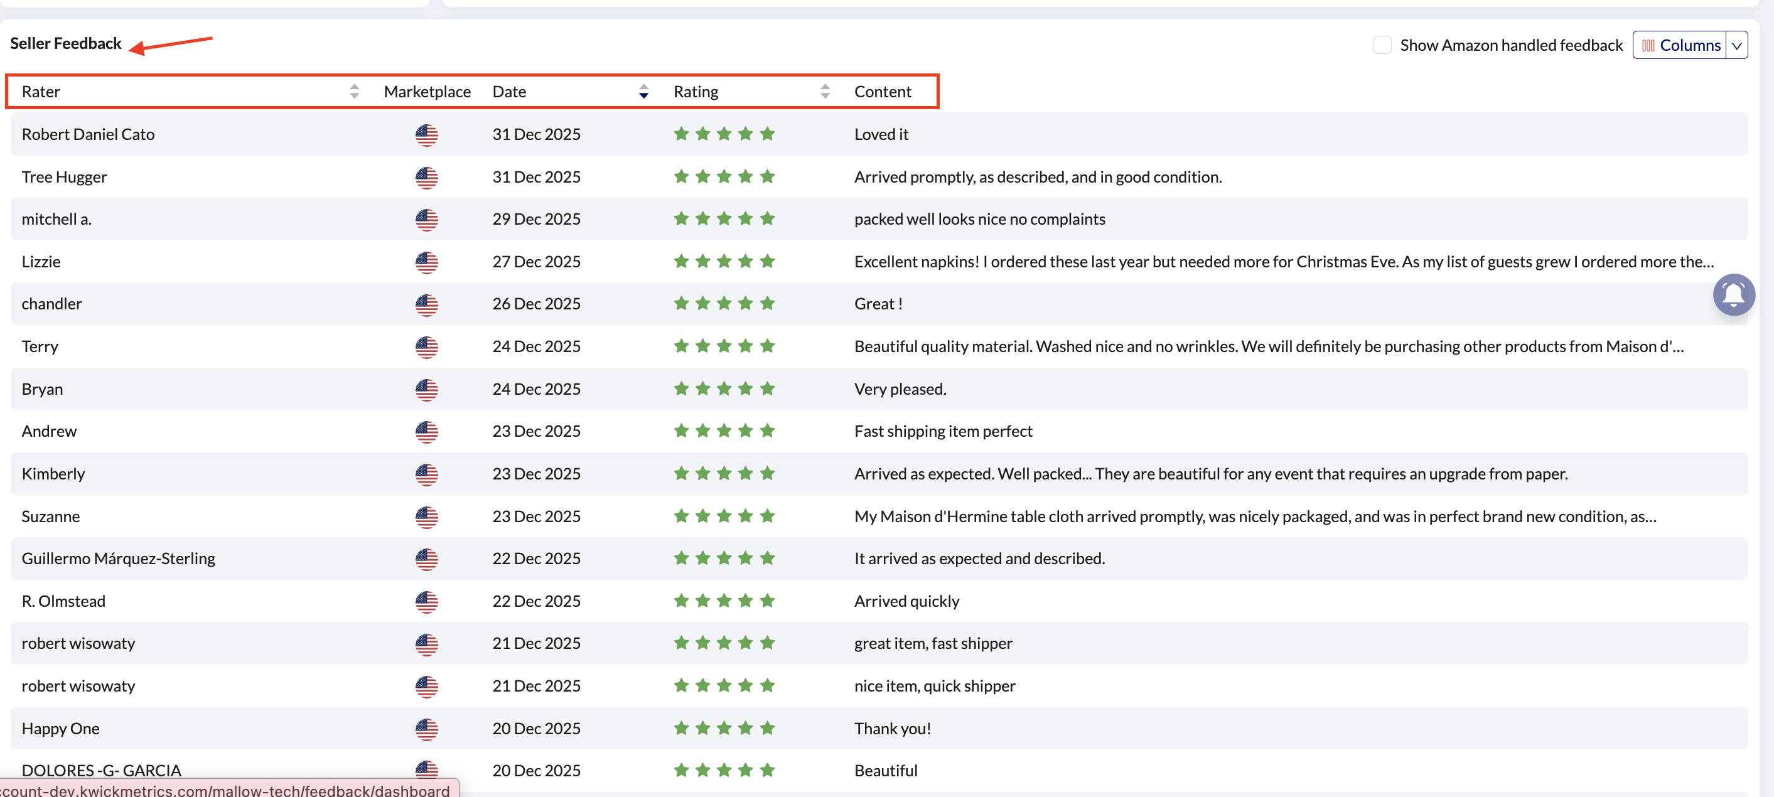The width and height of the screenshot is (1774, 797).
Task: Sort table by Rater column arrows
Action: tap(354, 92)
